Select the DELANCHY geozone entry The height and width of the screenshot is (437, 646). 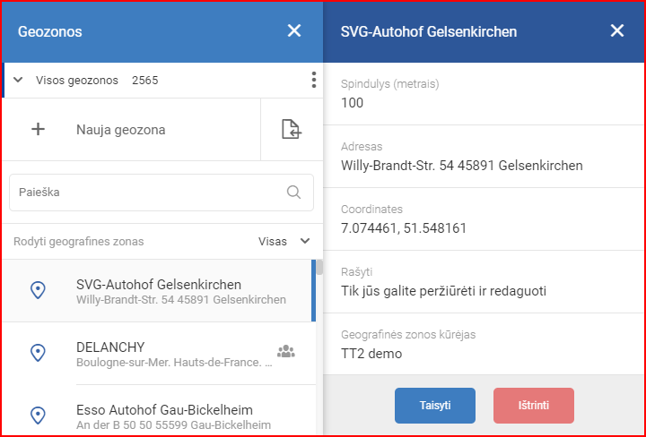coord(159,353)
